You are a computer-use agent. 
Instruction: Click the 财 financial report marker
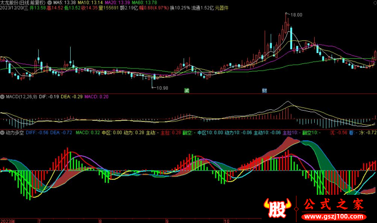pos(264,91)
